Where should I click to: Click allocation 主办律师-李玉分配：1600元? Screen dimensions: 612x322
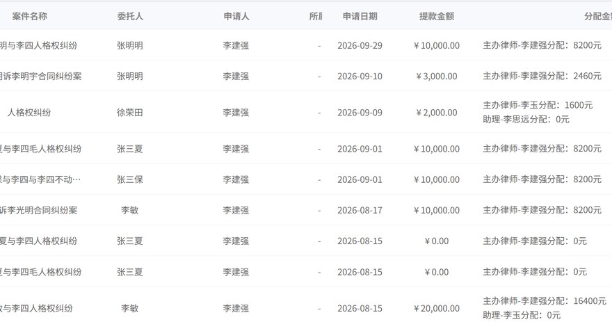pos(538,105)
